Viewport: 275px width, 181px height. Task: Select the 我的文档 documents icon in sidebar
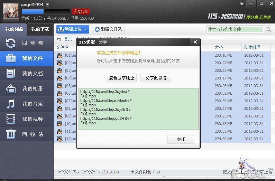click(11, 73)
